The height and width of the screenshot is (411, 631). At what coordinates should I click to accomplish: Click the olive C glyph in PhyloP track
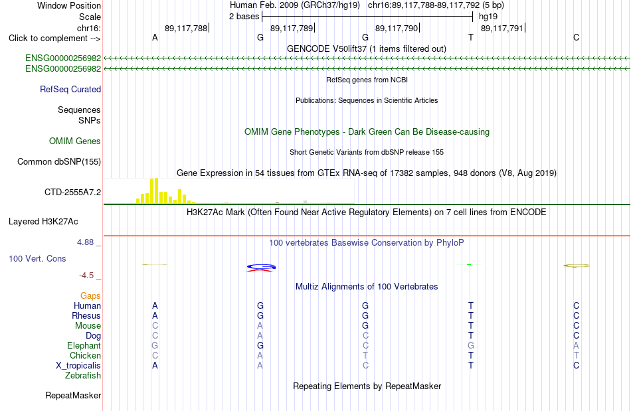[x=577, y=266]
